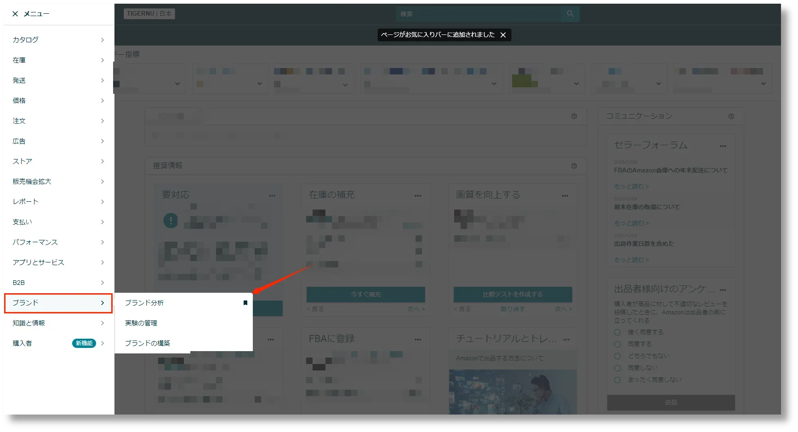The width and height of the screenshot is (798, 432).
Task: Open the 知識と情報 menu entry
Action: [x=58, y=323]
